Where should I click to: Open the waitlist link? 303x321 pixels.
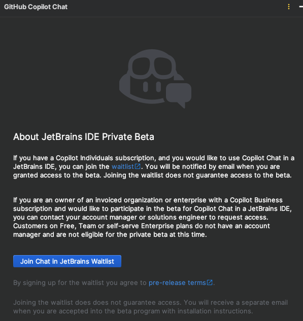122,167
